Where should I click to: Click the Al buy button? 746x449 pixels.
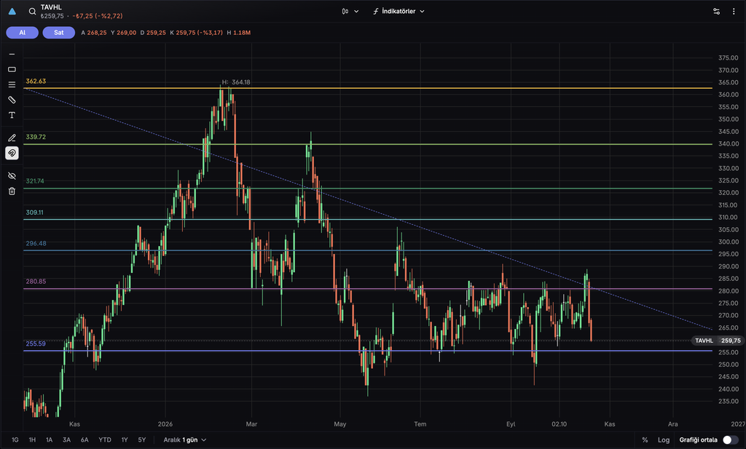tap(23, 33)
